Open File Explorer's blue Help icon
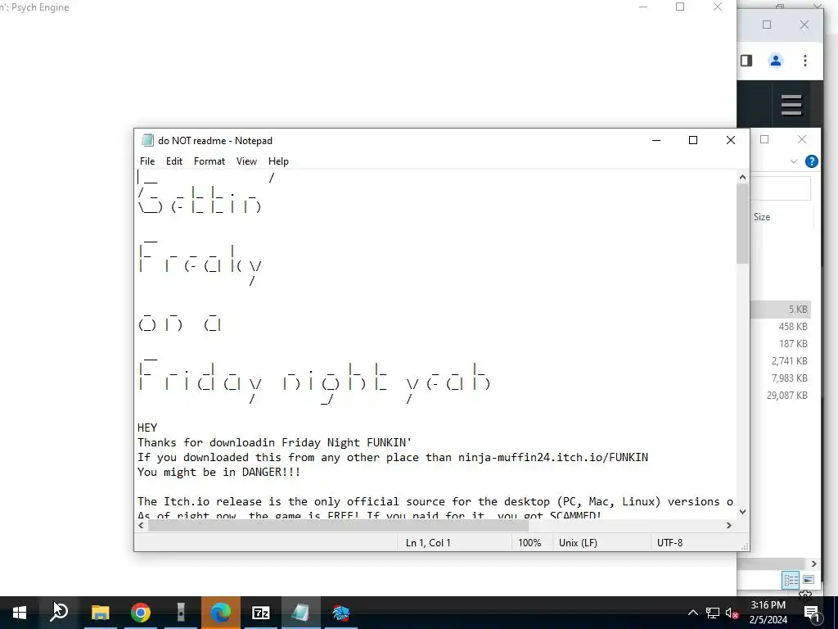The image size is (838, 629). [x=811, y=161]
